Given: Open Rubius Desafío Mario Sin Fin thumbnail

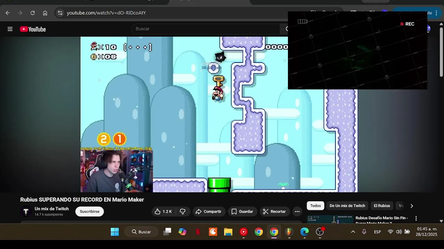Looking at the screenshot, I should click(330, 219).
